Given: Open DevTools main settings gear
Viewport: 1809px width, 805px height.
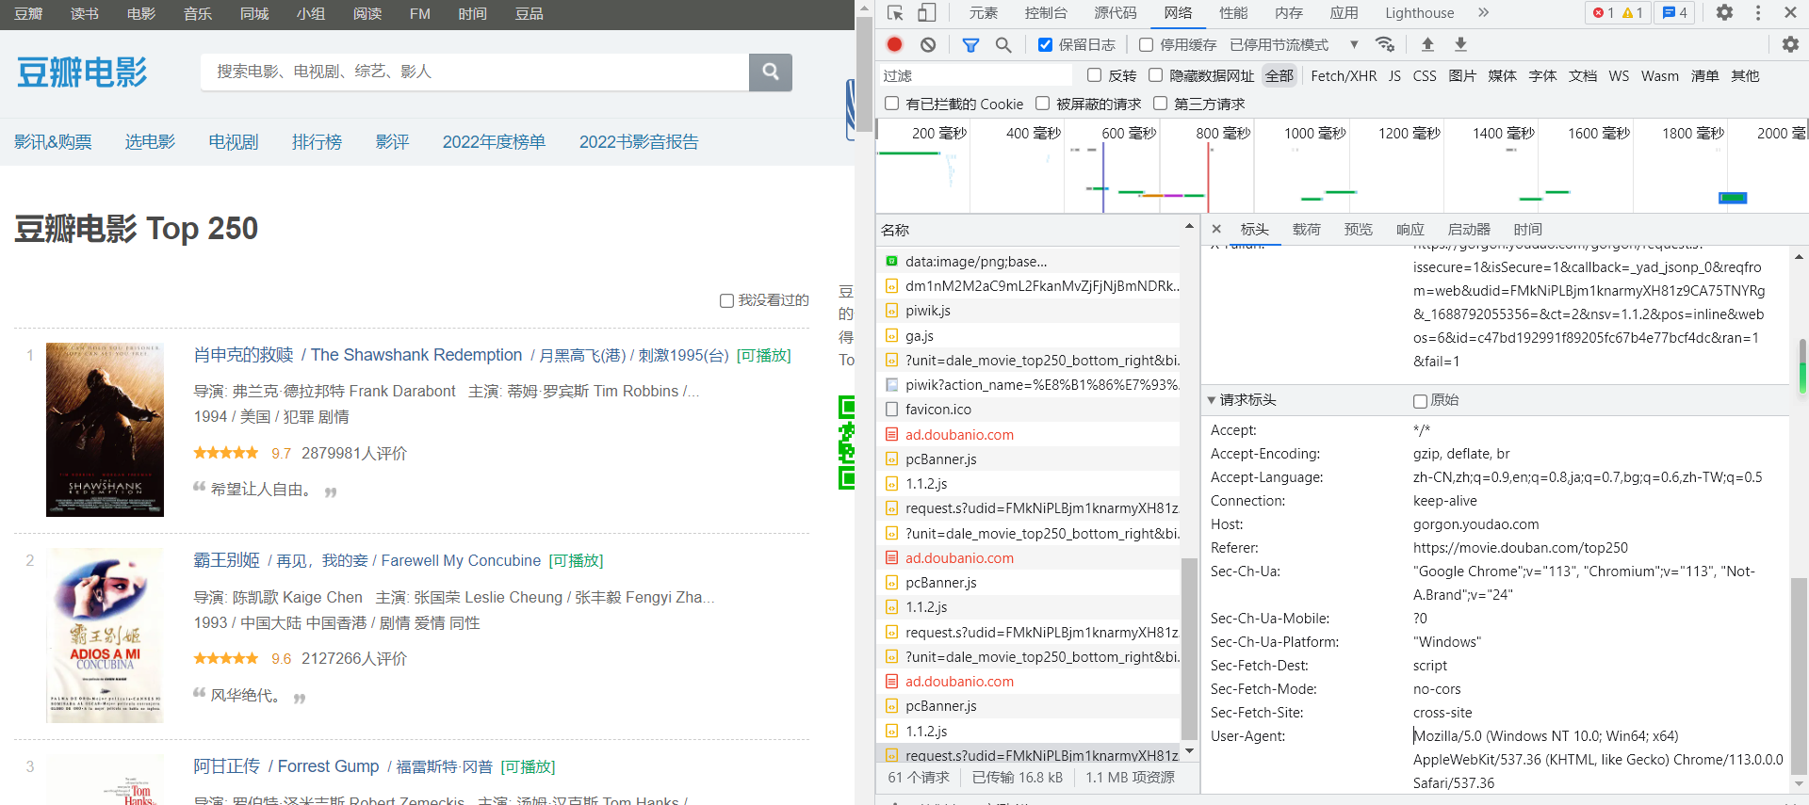Looking at the screenshot, I should 1724,13.
